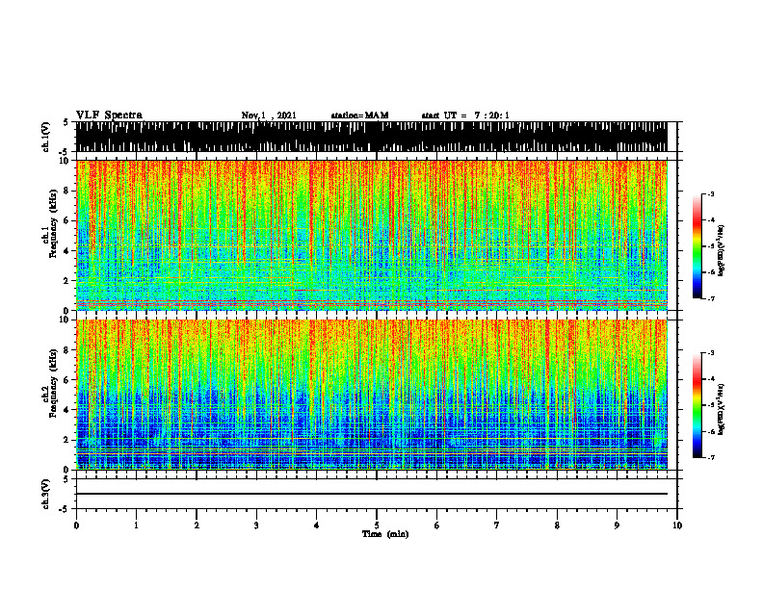Click time axis tick label '6'
Screen dimensions: 763x589
437,525
